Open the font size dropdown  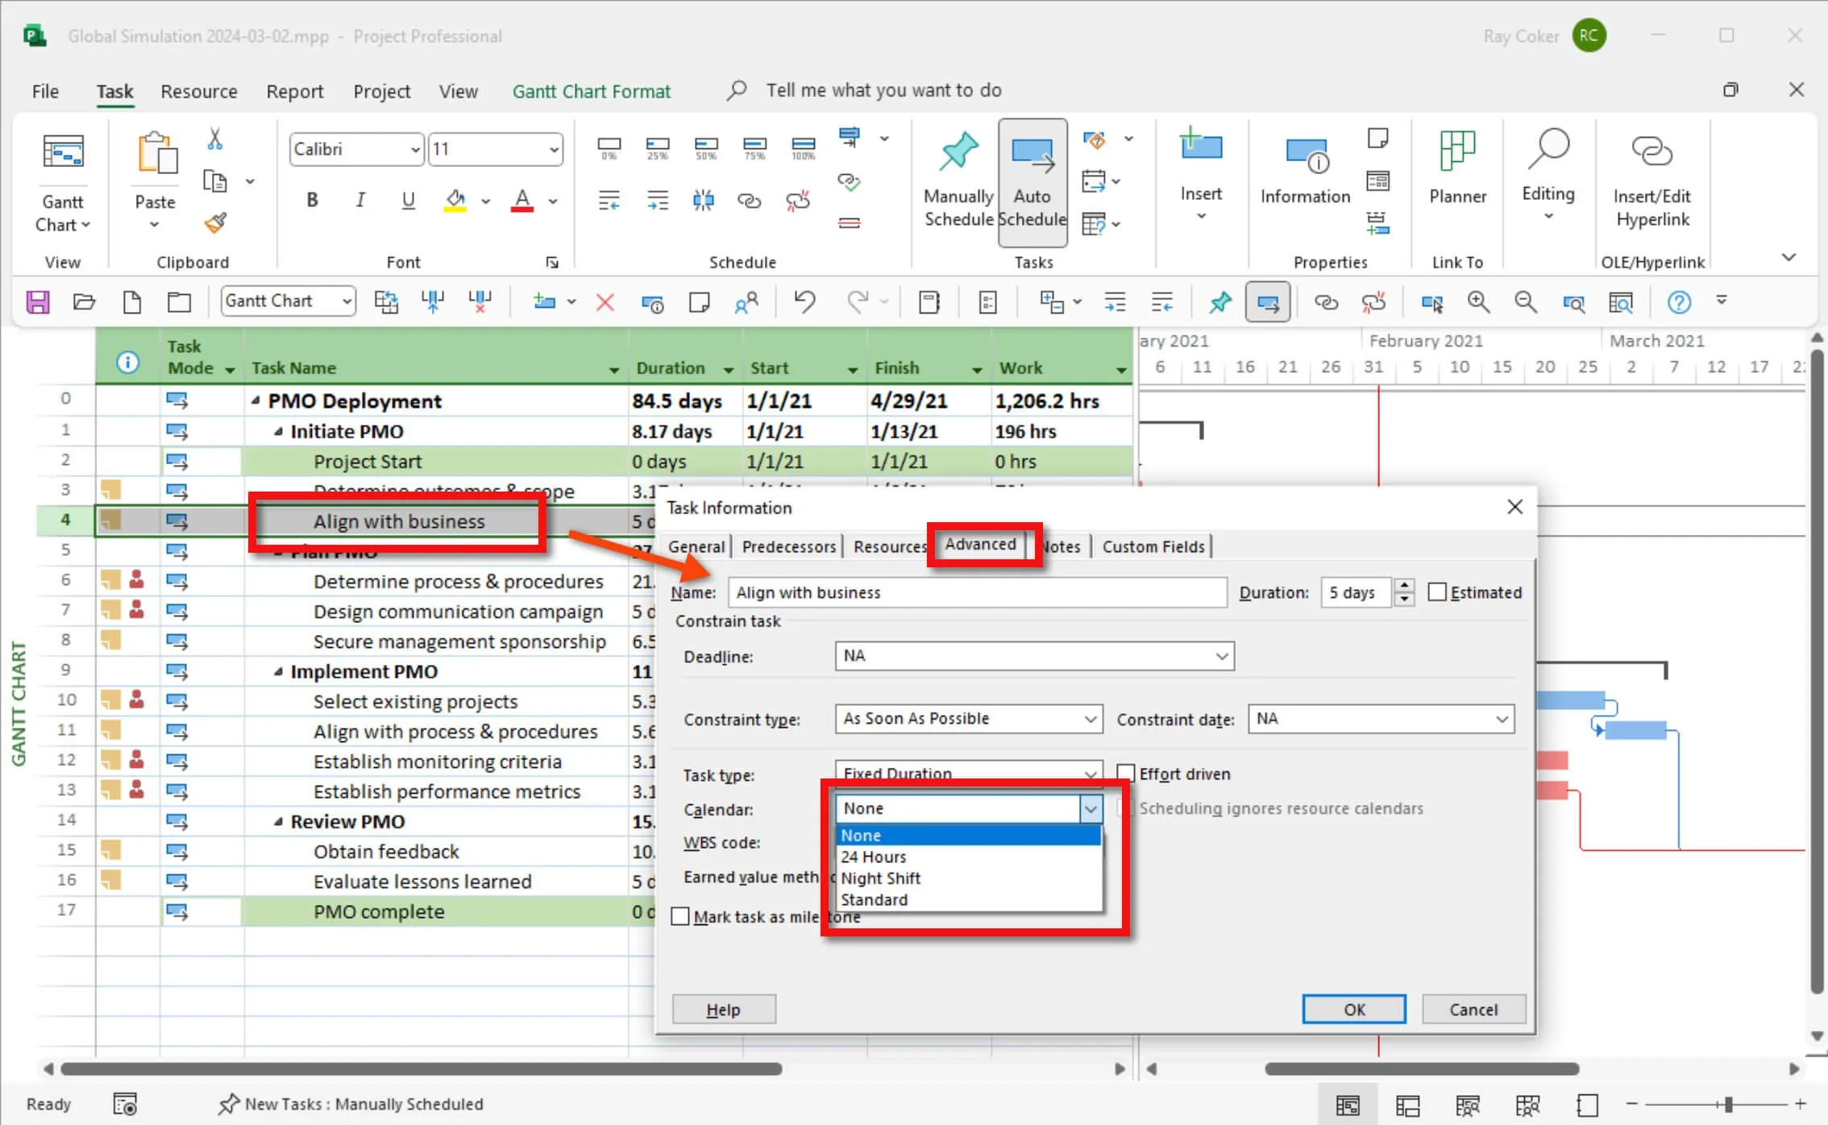[x=554, y=149]
